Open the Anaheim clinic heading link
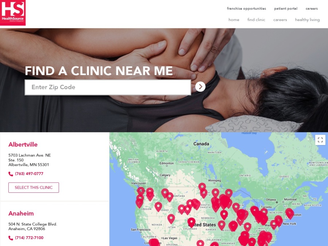 21,213
